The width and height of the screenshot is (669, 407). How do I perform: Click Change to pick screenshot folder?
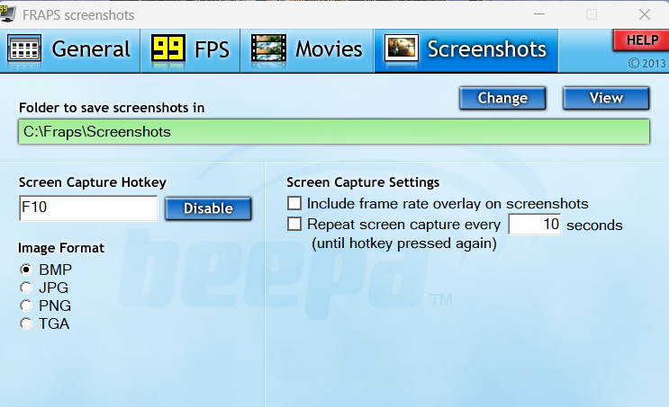502,98
